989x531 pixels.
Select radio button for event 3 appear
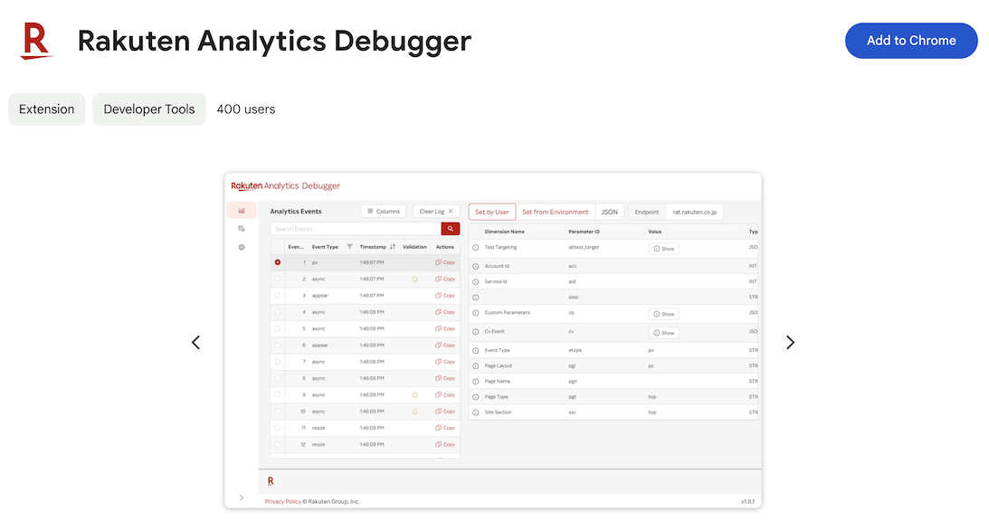[278, 295]
